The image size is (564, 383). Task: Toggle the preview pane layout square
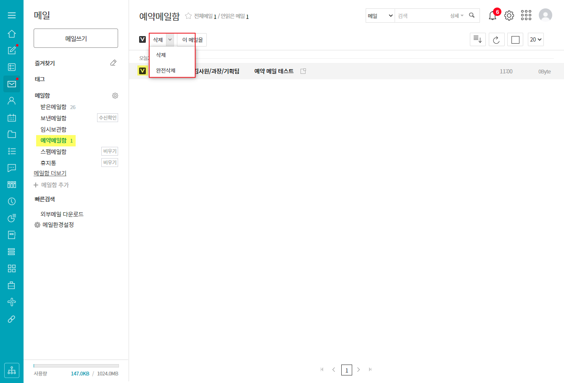[x=515, y=39]
